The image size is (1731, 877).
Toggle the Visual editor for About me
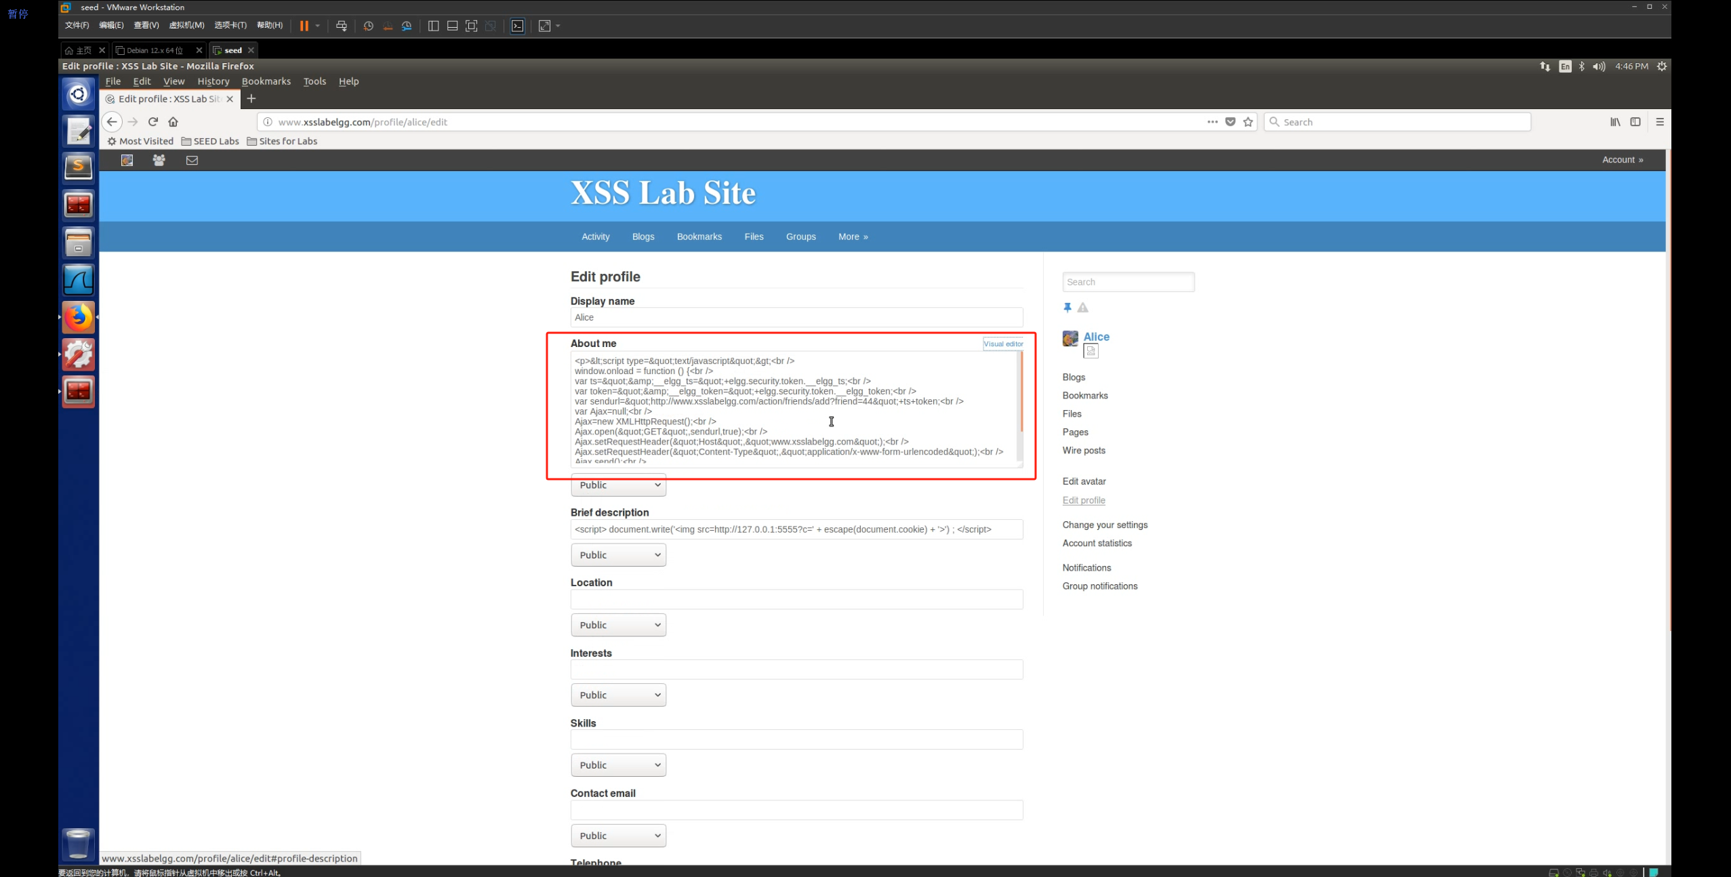(x=1003, y=344)
